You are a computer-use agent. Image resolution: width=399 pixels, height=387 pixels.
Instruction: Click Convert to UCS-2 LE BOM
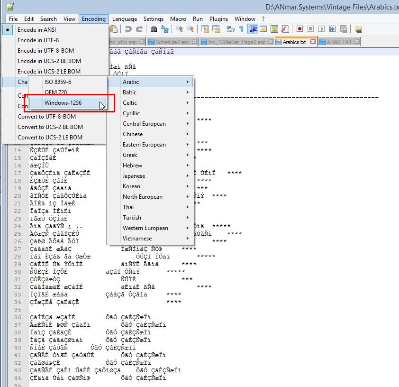coord(50,138)
